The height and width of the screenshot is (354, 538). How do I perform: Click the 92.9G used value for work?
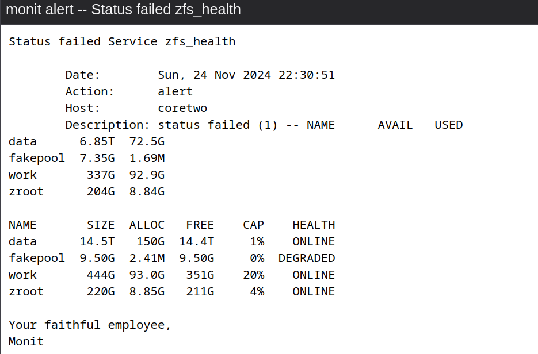click(147, 175)
